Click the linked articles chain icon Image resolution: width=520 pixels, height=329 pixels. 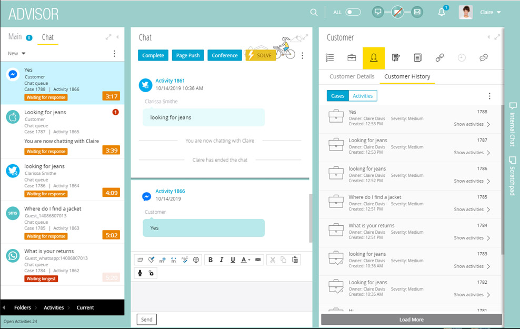tap(440, 58)
